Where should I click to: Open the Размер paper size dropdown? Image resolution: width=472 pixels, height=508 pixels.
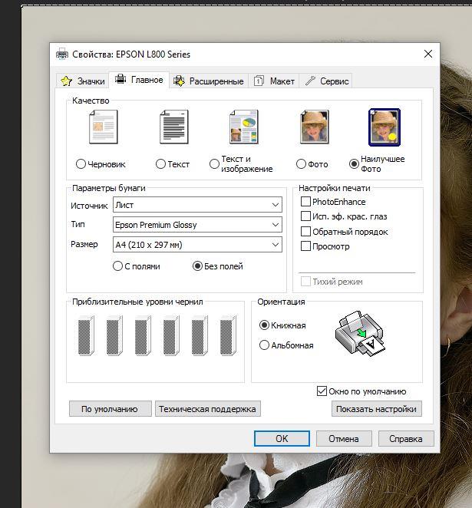point(197,245)
